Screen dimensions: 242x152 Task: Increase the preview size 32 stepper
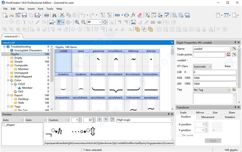coord(94,119)
